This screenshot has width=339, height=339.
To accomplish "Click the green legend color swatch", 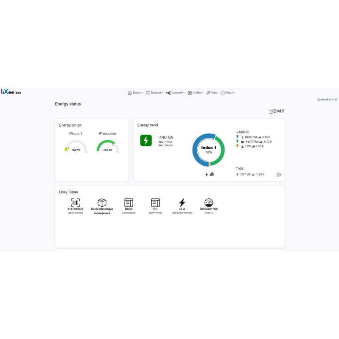I will tap(237, 141).
